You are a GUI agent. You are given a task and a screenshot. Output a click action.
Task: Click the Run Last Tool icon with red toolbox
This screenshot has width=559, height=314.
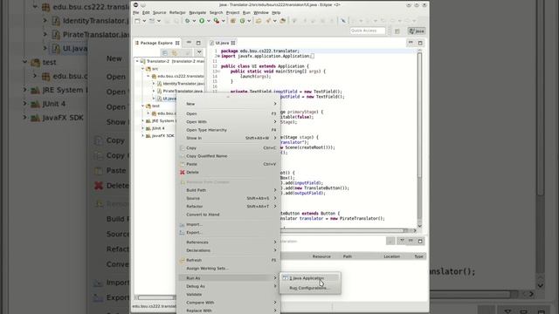[217, 21]
